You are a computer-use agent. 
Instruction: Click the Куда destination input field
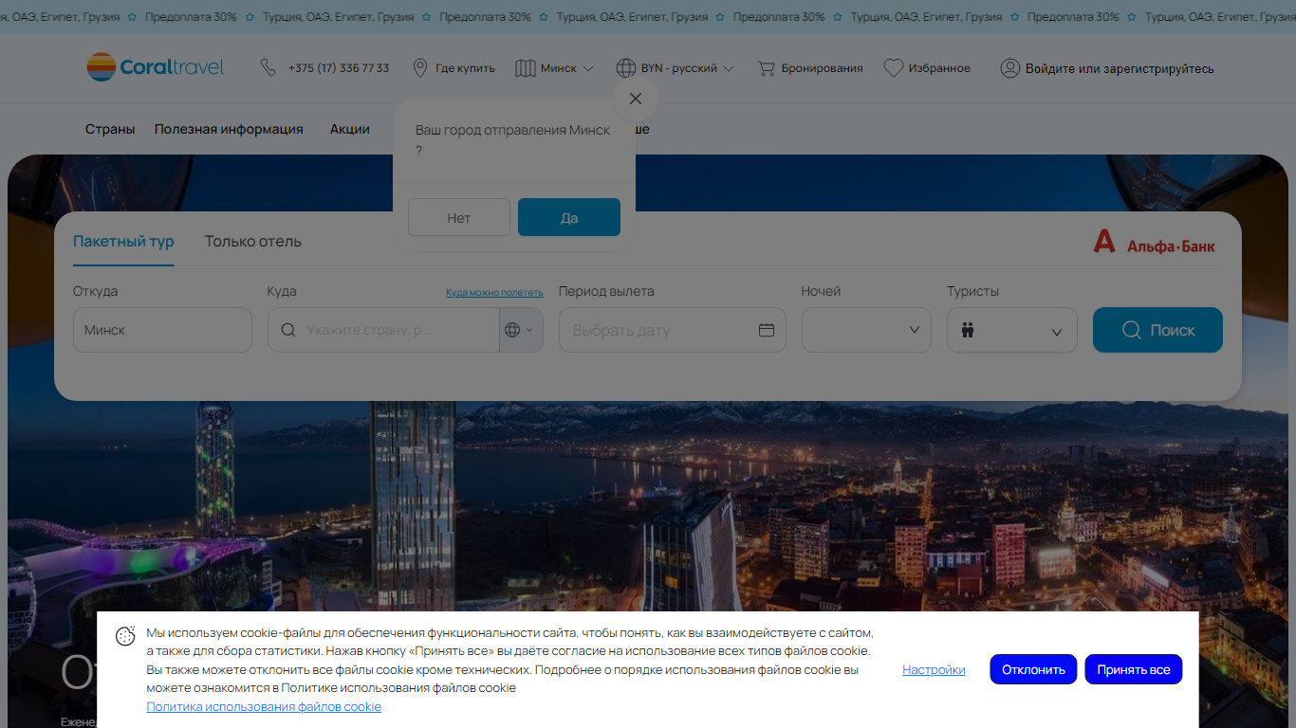point(383,330)
